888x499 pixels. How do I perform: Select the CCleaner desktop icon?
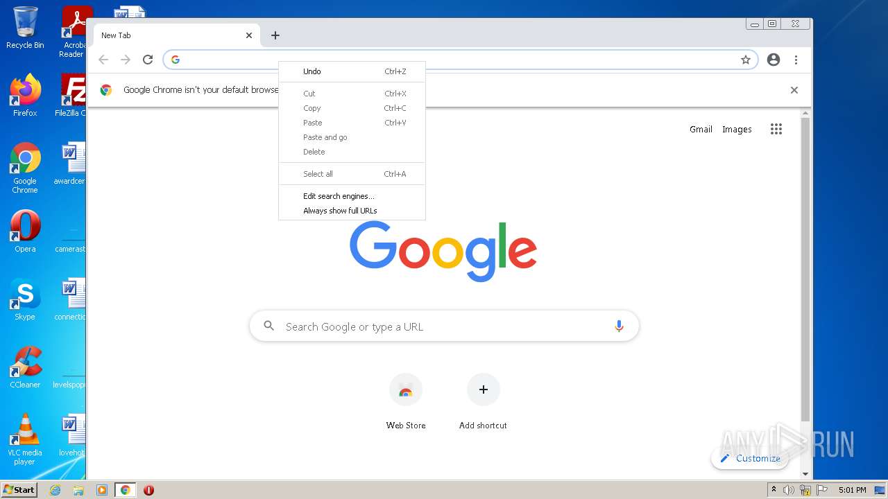click(25, 368)
